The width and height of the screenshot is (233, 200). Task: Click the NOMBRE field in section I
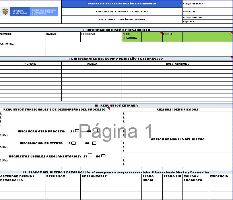[22, 37]
